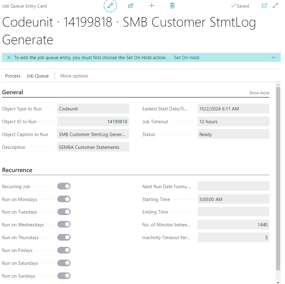
Task: Click the Starting Time field
Action: point(233,199)
